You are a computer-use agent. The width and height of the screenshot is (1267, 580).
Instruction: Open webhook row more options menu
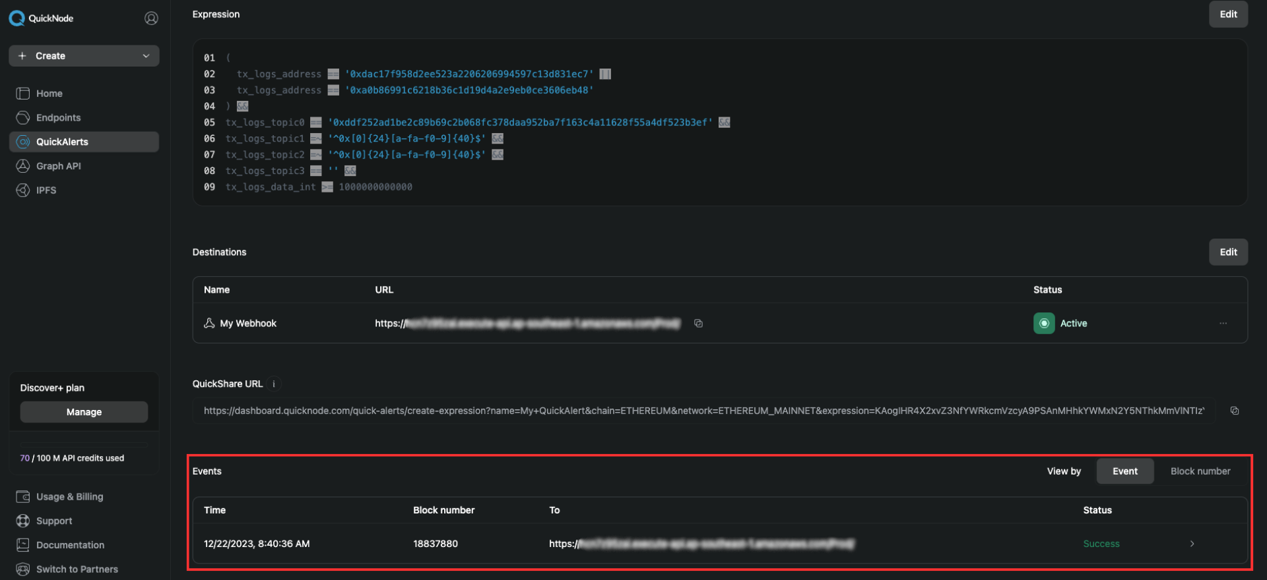coord(1223,323)
